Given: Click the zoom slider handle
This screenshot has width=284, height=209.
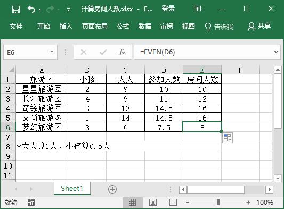Looking at the screenshot, I should coord(218,202).
